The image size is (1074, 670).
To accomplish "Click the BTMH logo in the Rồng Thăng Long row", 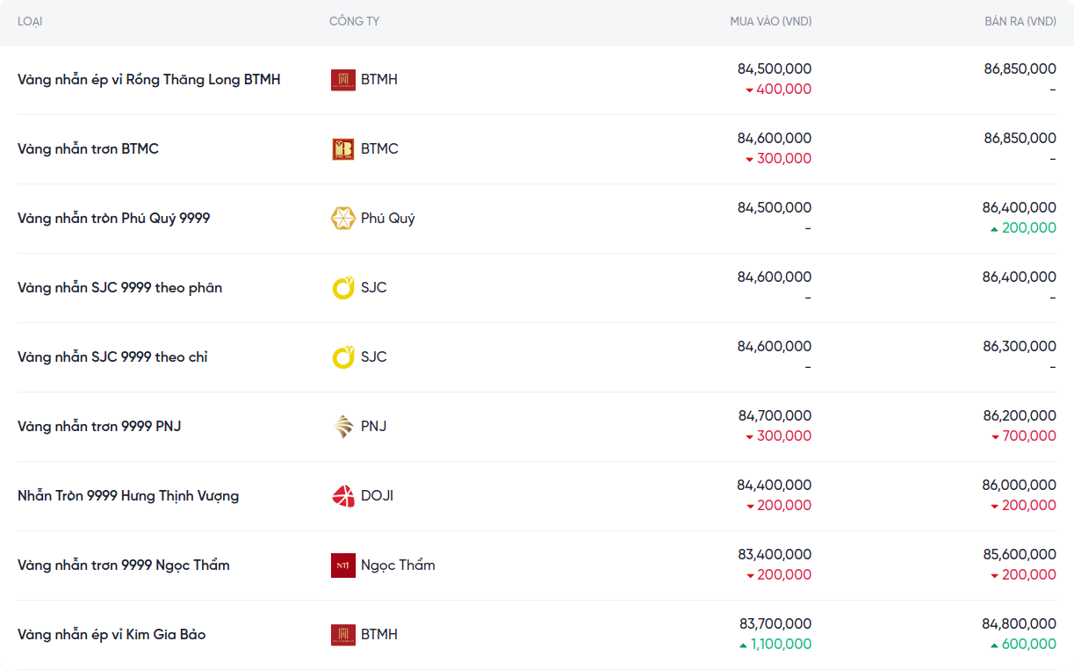I will tap(342, 80).
